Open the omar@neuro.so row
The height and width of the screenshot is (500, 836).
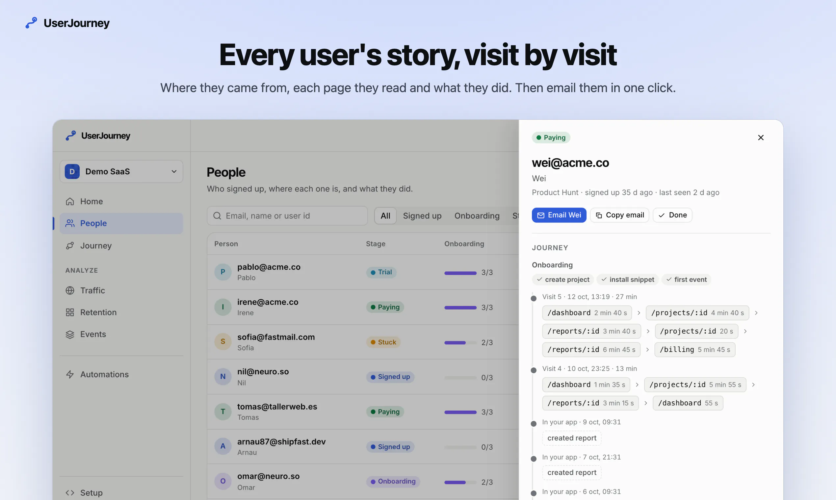363,482
